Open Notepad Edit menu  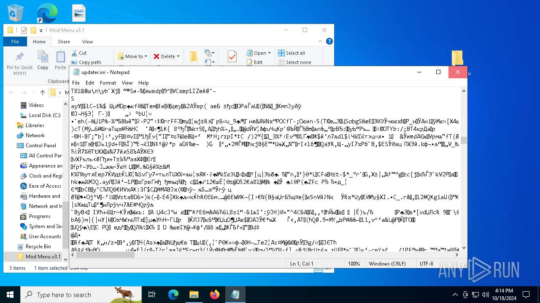click(90, 83)
